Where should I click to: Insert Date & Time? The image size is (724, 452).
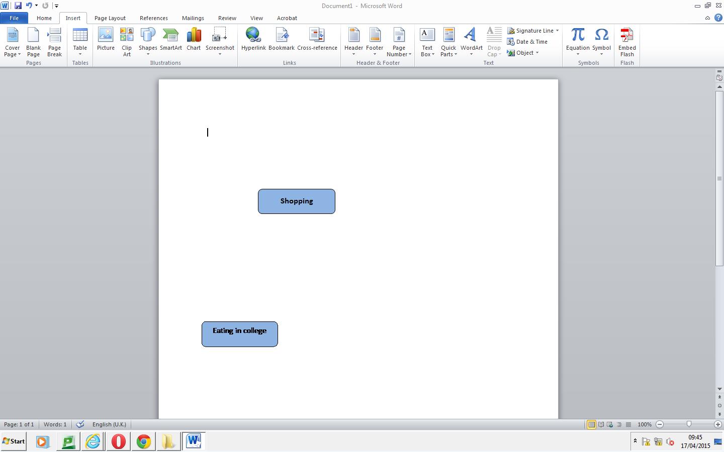tap(527, 42)
